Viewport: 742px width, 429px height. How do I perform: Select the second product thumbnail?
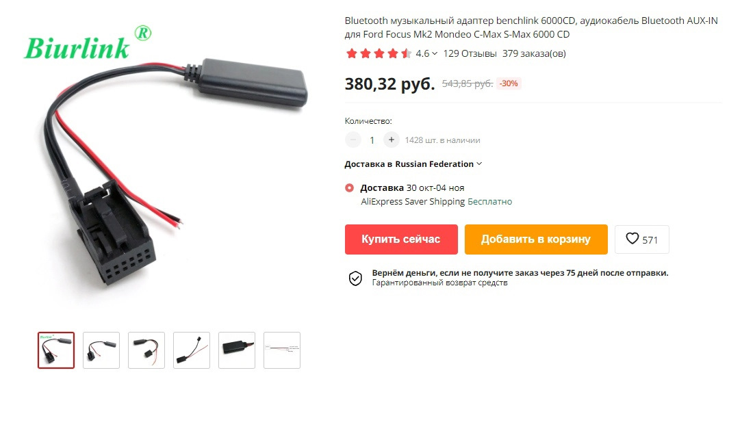[x=101, y=350]
